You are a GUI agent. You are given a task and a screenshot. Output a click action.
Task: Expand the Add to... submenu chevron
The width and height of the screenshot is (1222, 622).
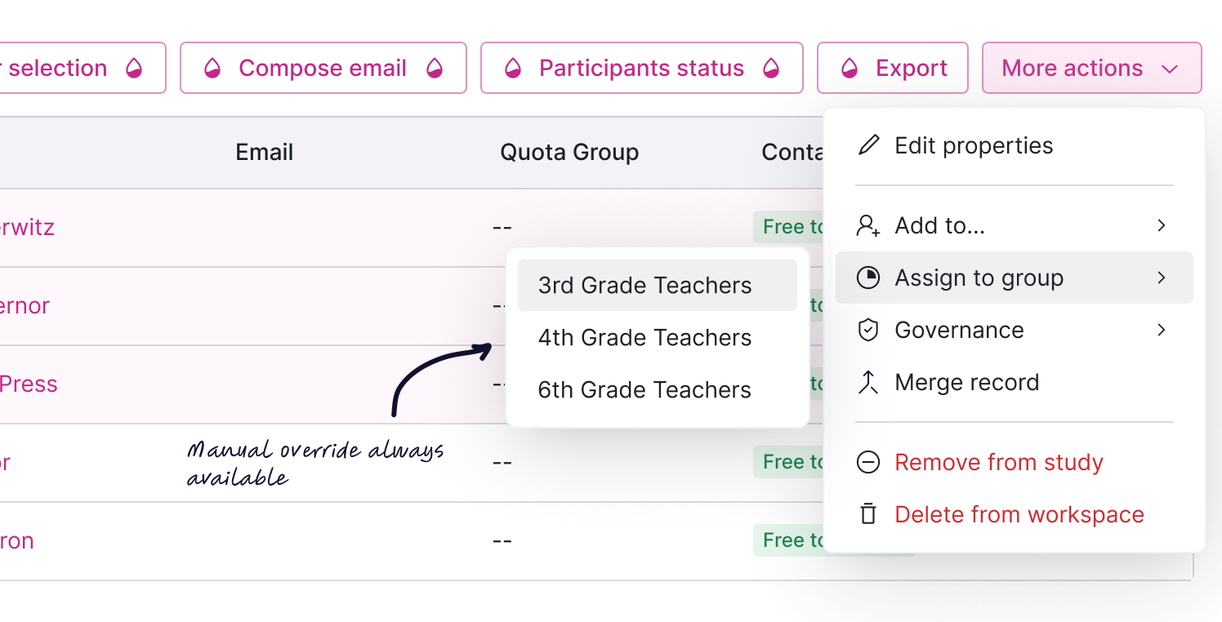[x=1161, y=225]
